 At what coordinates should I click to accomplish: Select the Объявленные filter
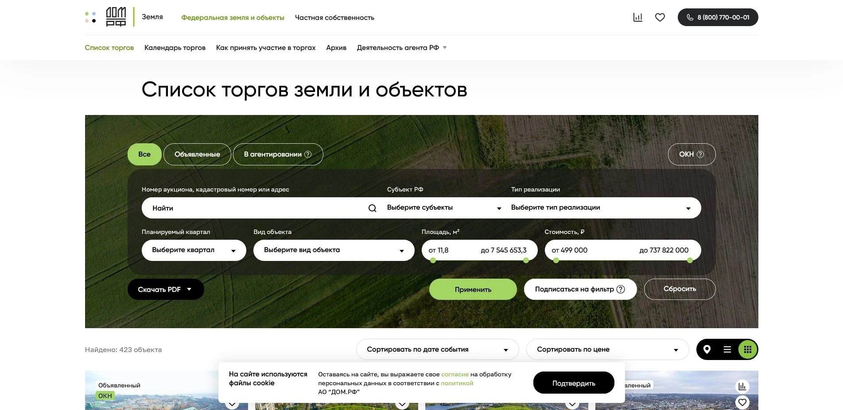(197, 154)
